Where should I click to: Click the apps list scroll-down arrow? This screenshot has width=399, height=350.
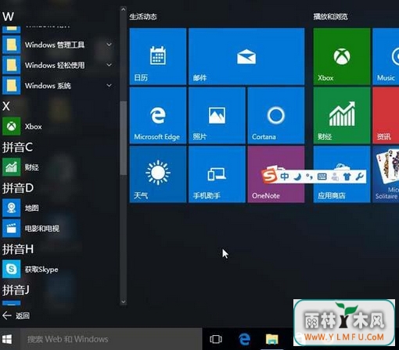point(124,302)
